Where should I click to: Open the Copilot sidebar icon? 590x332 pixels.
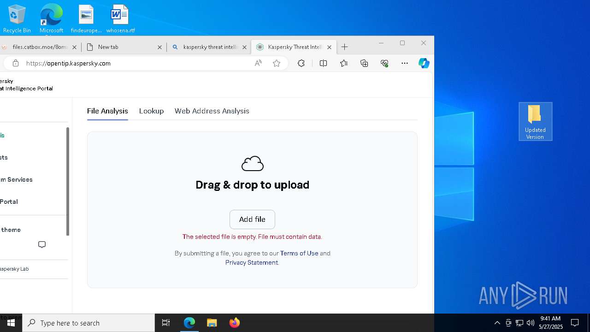[424, 63]
